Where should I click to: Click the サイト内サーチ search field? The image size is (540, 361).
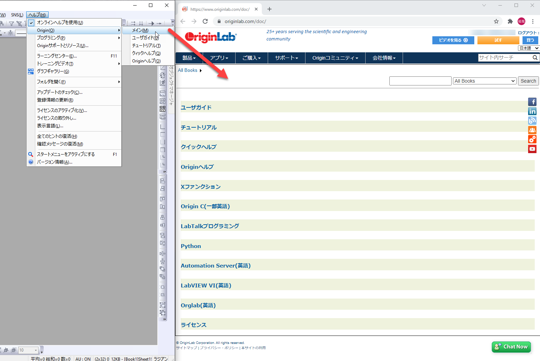(x=505, y=58)
